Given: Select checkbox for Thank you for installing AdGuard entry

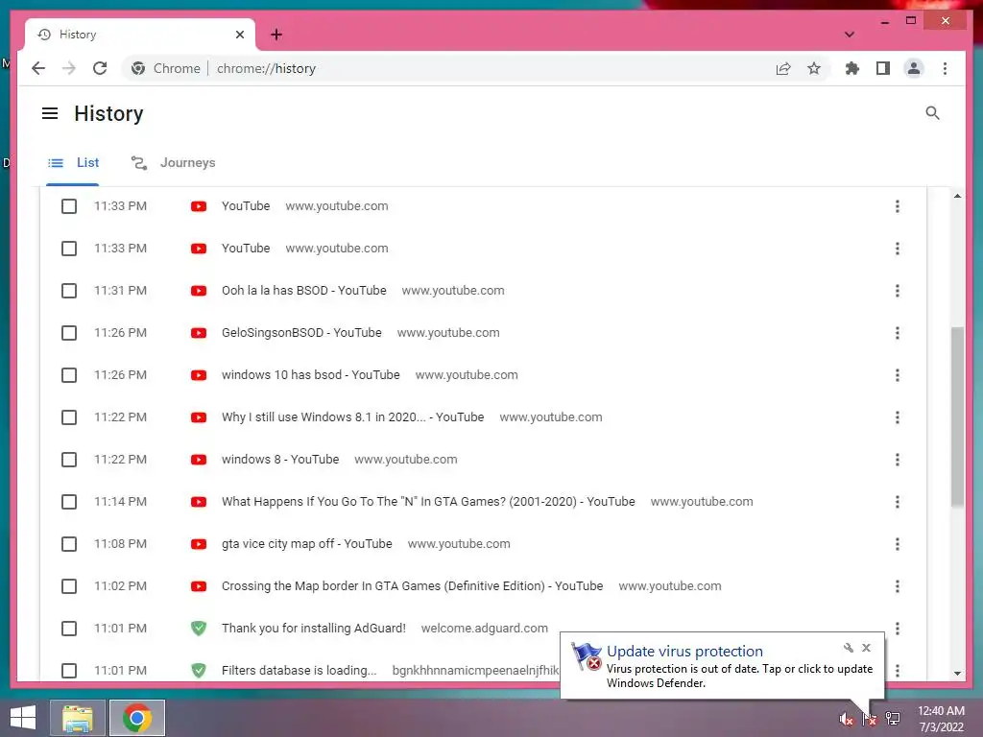Looking at the screenshot, I should 69,628.
